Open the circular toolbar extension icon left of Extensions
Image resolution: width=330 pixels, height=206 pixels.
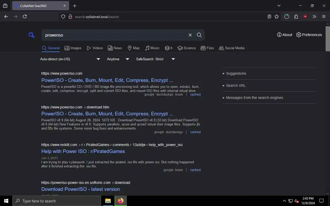point(287,16)
